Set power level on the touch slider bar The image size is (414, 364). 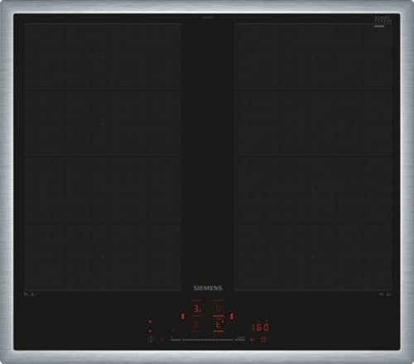(208, 340)
